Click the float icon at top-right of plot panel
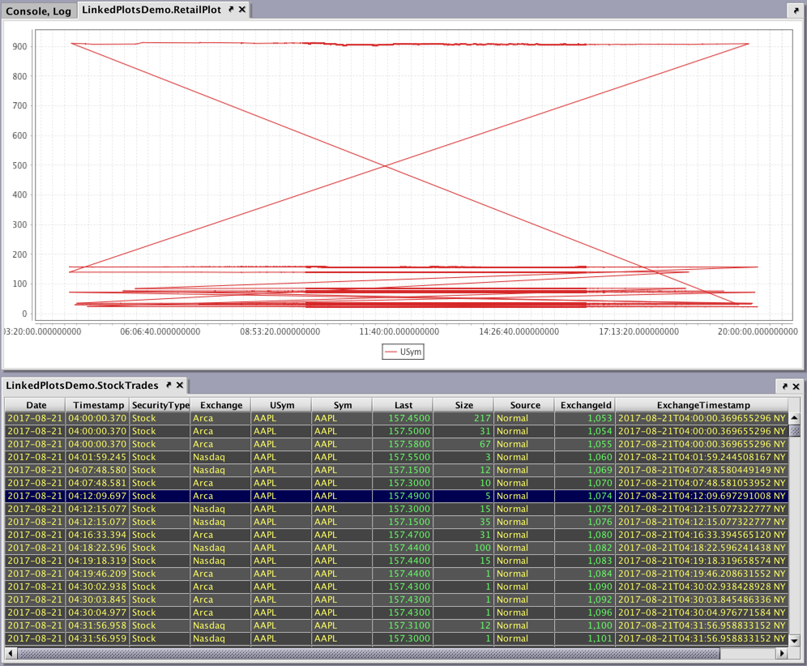Screen dimensions: 807x666 (x=796, y=10)
